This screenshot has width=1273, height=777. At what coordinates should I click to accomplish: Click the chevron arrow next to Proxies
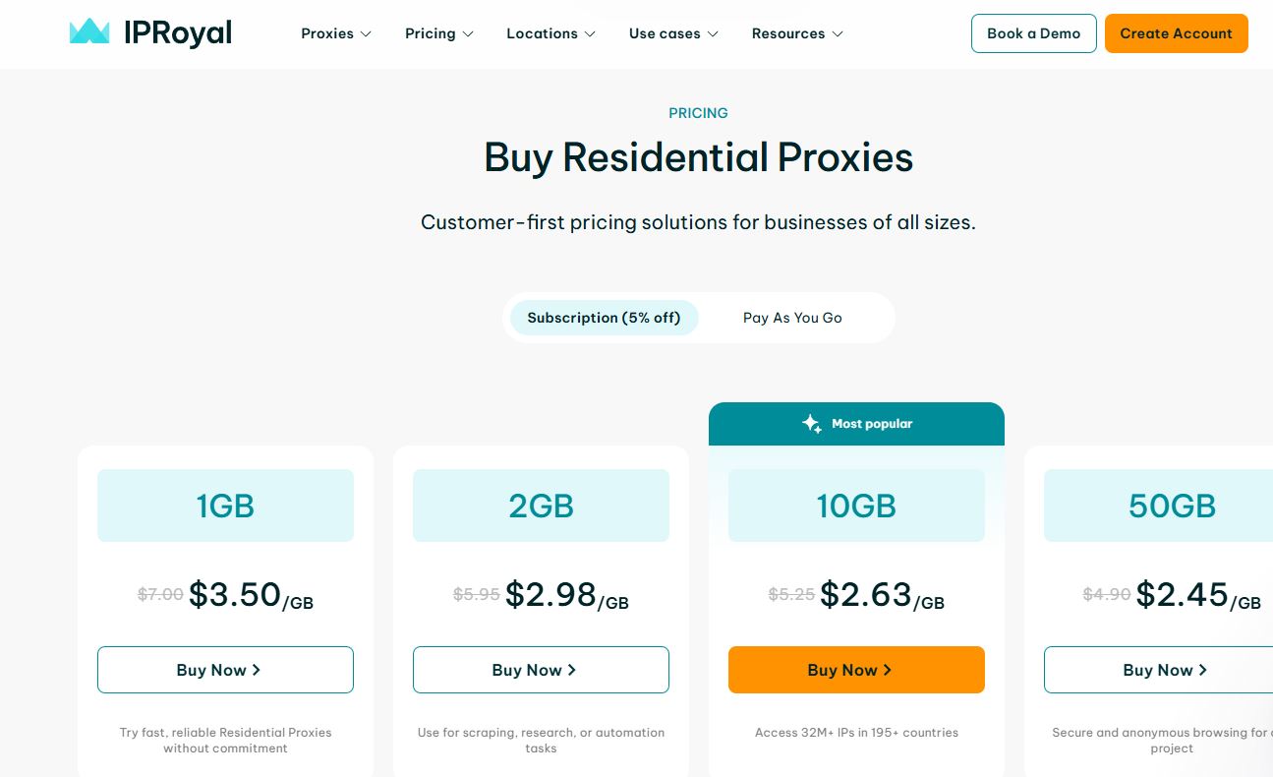[366, 33]
